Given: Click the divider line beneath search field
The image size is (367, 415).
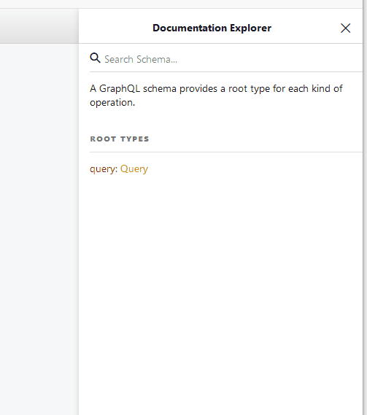Looking at the screenshot, I should (226, 71).
